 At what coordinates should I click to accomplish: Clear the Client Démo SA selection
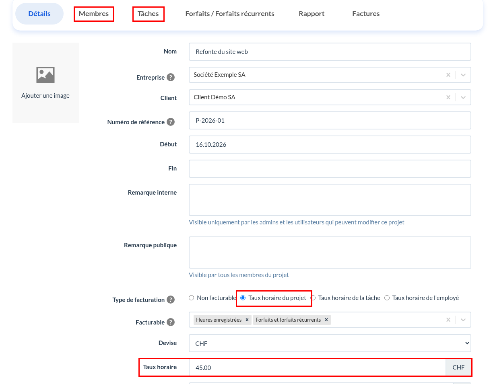(448, 97)
